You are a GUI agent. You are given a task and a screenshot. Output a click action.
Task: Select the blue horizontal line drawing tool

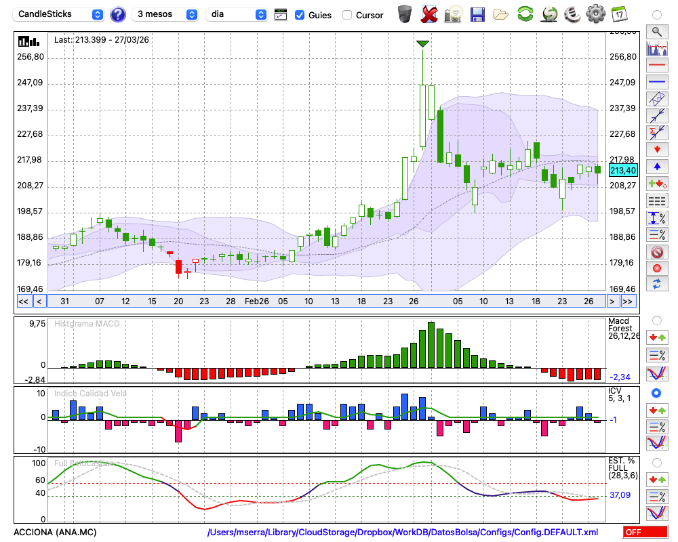tap(656, 82)
